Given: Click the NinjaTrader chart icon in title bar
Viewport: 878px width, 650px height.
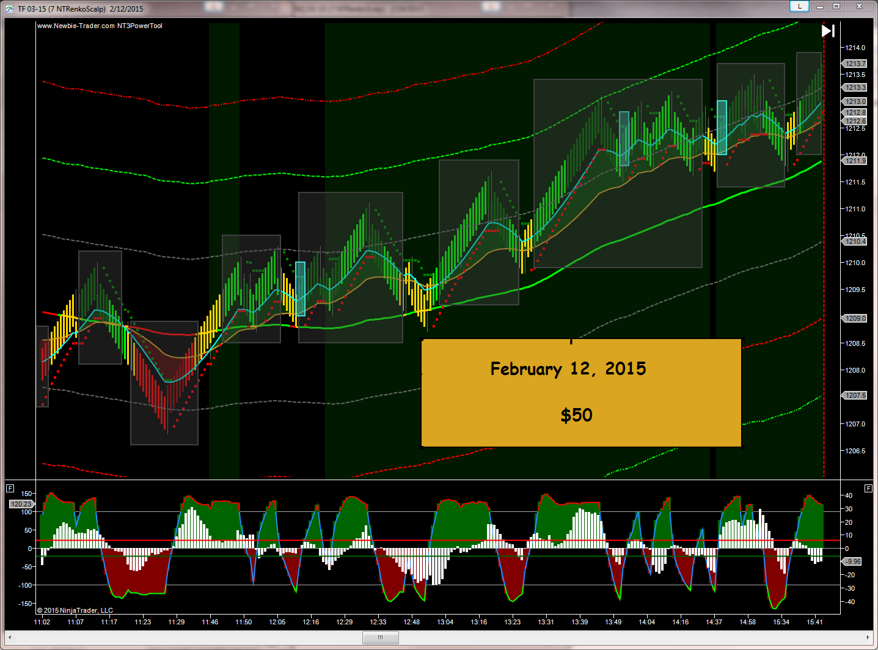Looking at the screenshot, I should 9,9.
